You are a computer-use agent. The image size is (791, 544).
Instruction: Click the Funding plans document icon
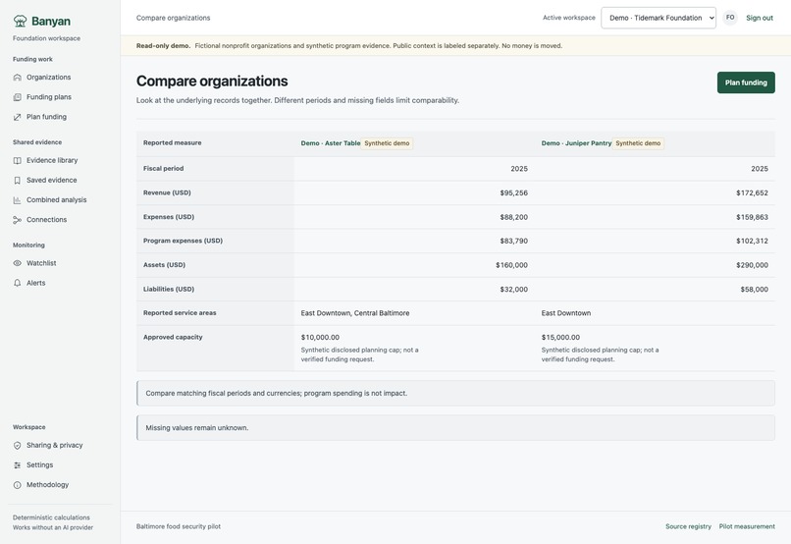[x=17, y=97]
